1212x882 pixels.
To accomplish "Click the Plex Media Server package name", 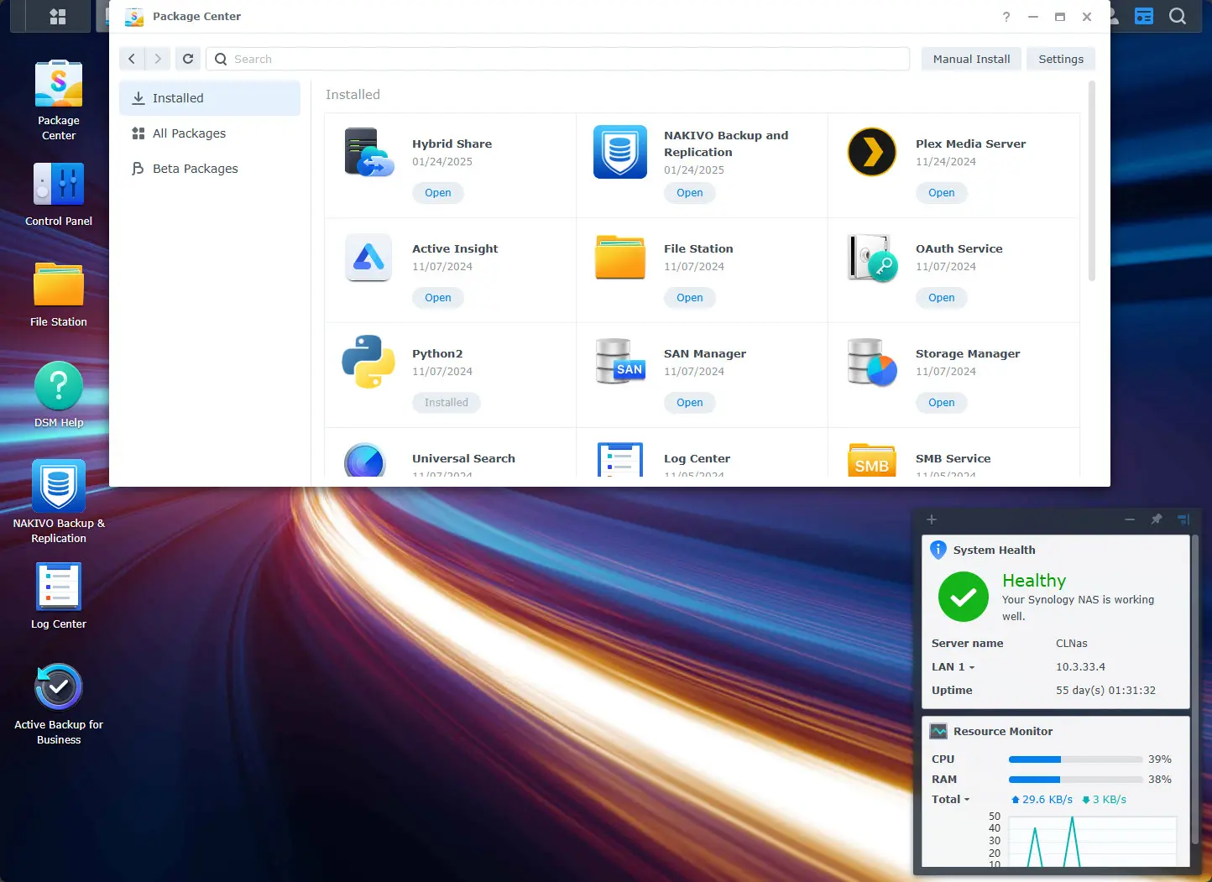I will 970,144.
